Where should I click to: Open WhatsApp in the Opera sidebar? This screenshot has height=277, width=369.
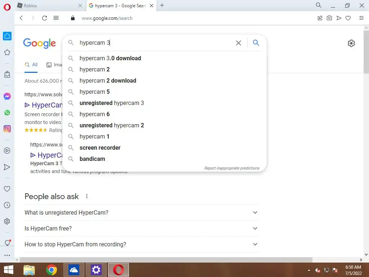[x=7, y=113]
